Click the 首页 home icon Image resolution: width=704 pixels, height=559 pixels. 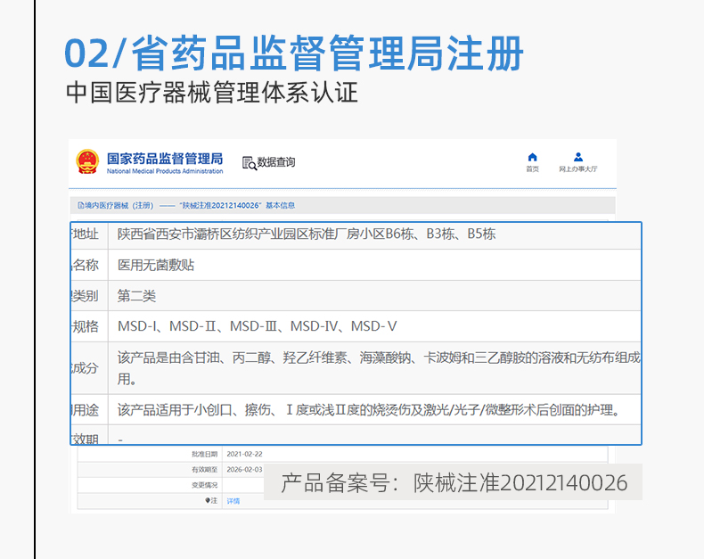click(532, 158)
